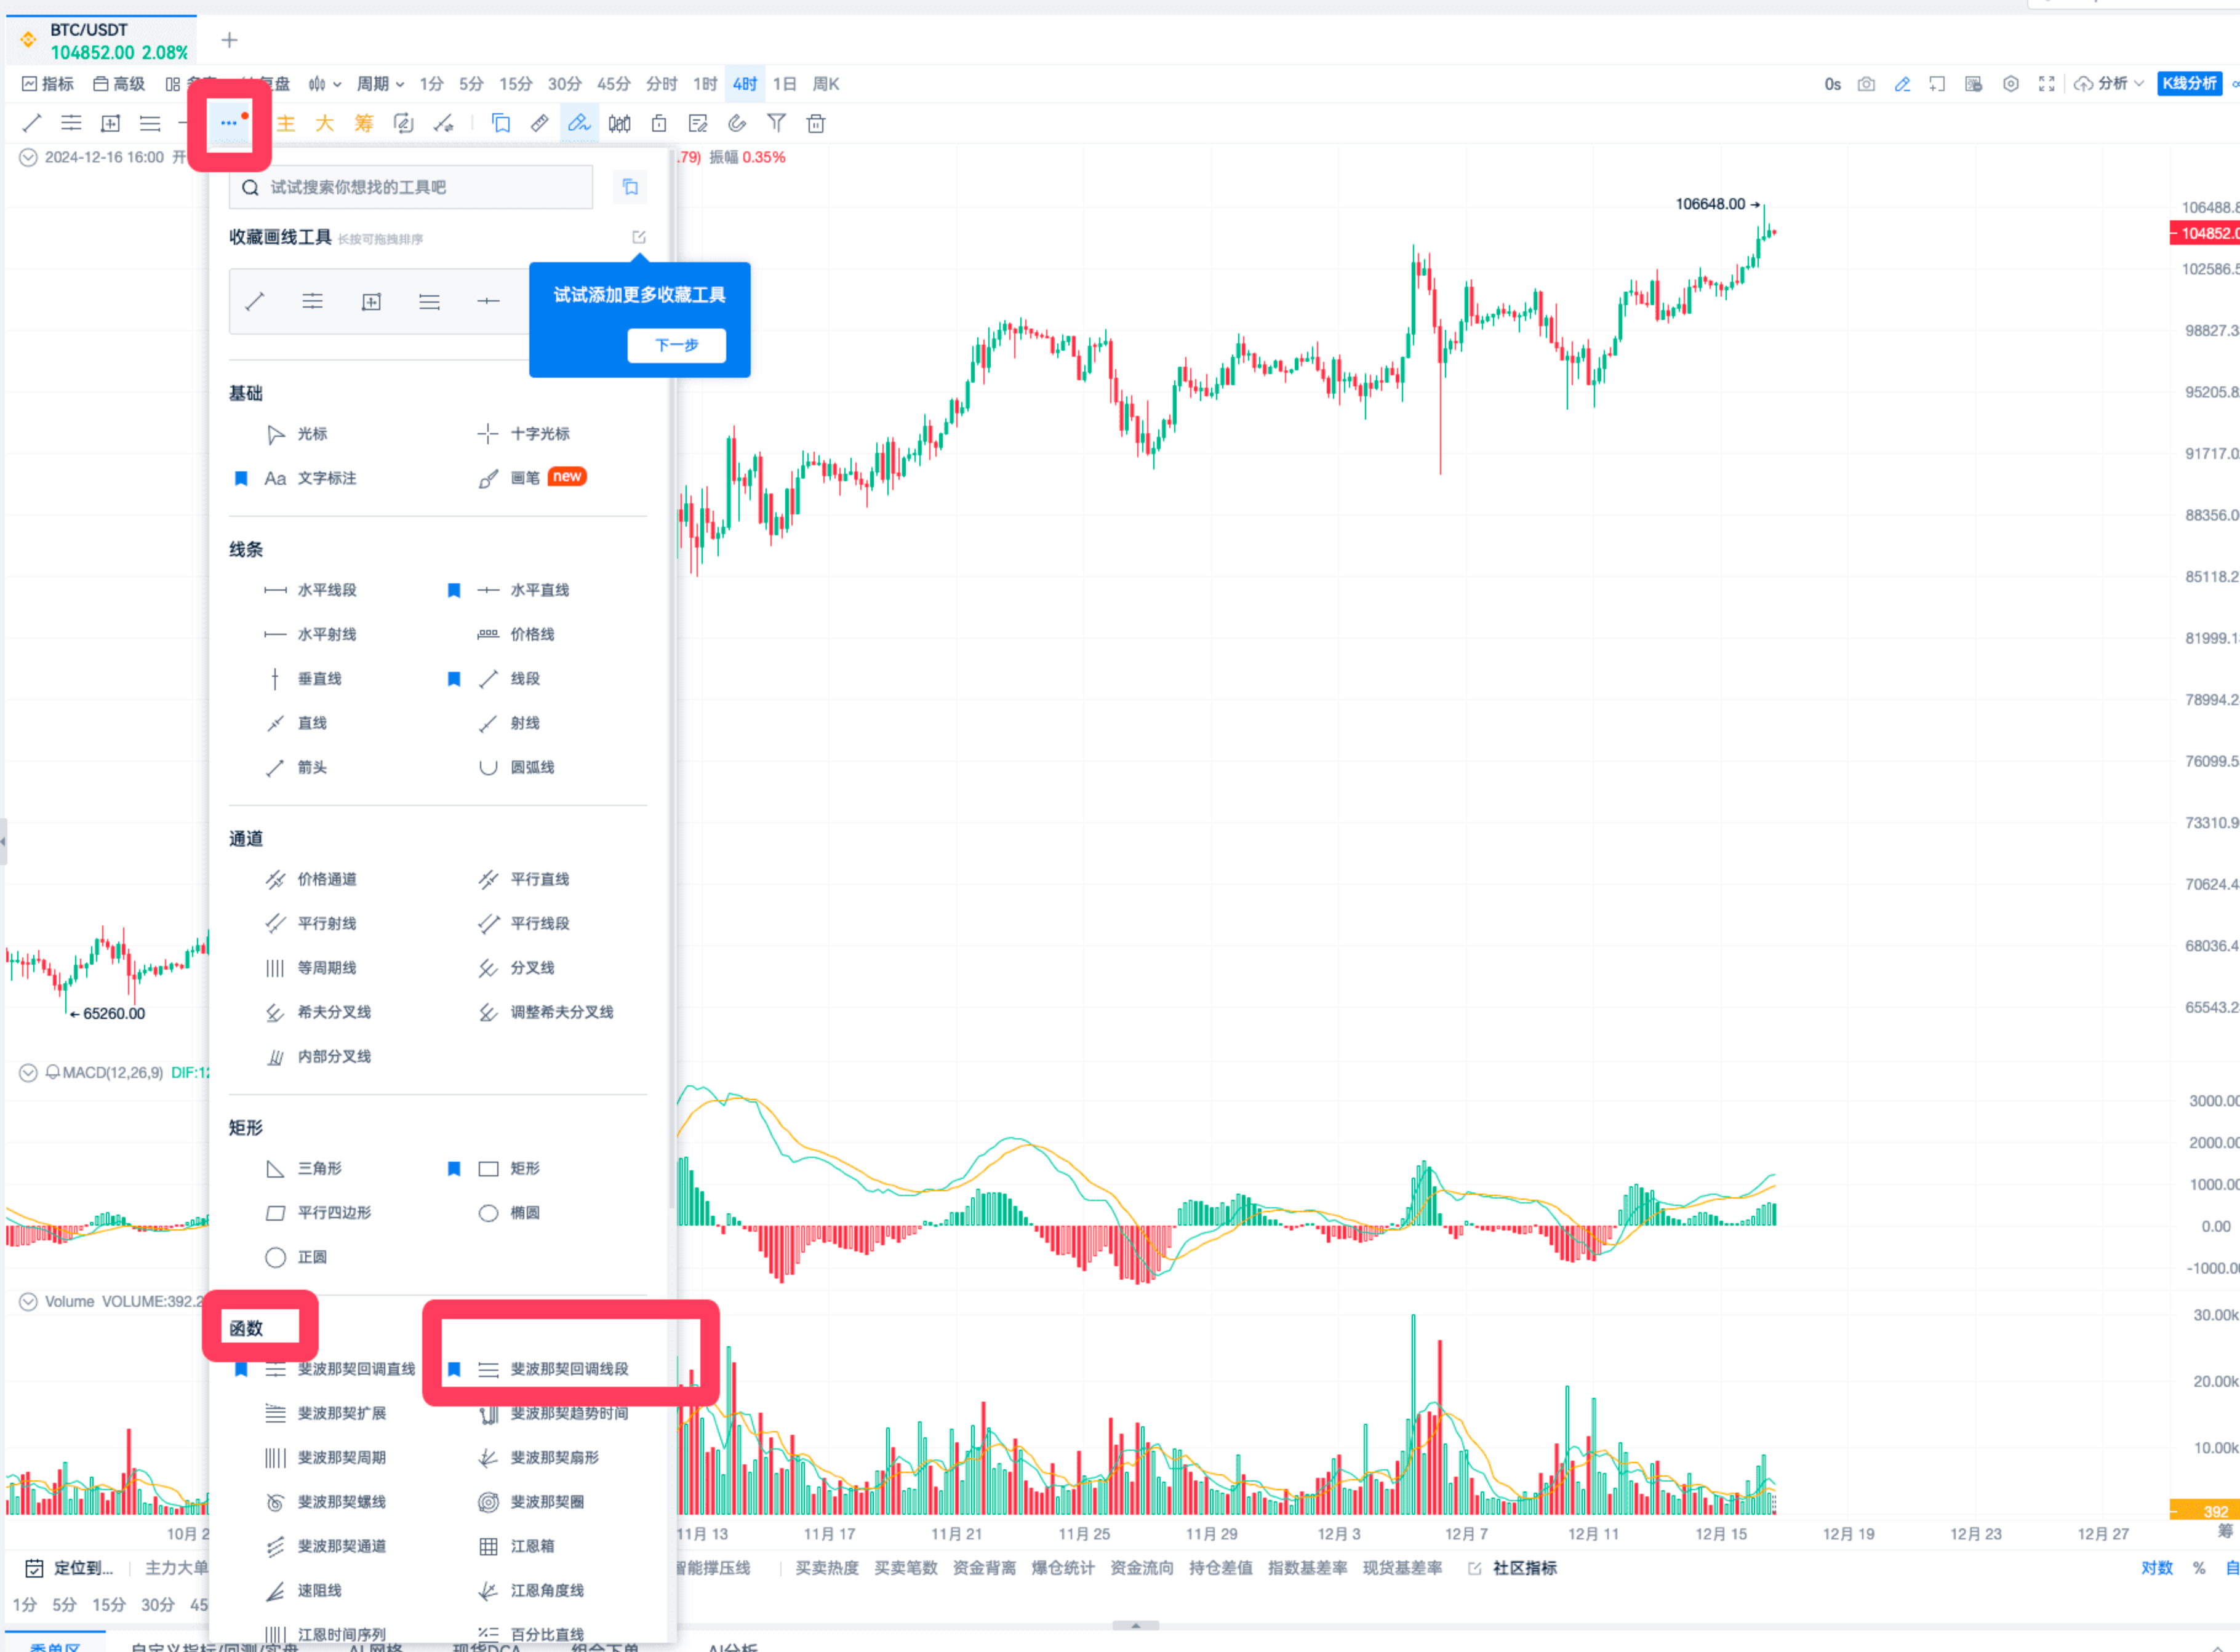
Task: Click edit icon next to 收藏画线工具
Action: coord(639,237)
